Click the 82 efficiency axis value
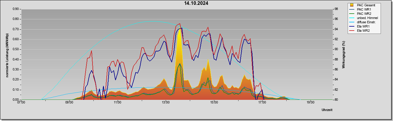Viewport: 393px width, 121px height. click(x=336, y=90)
